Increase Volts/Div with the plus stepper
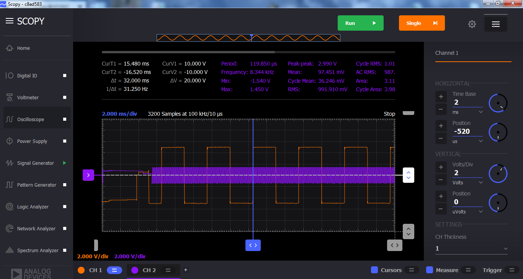523x279 pixels. tap(441, 167)
